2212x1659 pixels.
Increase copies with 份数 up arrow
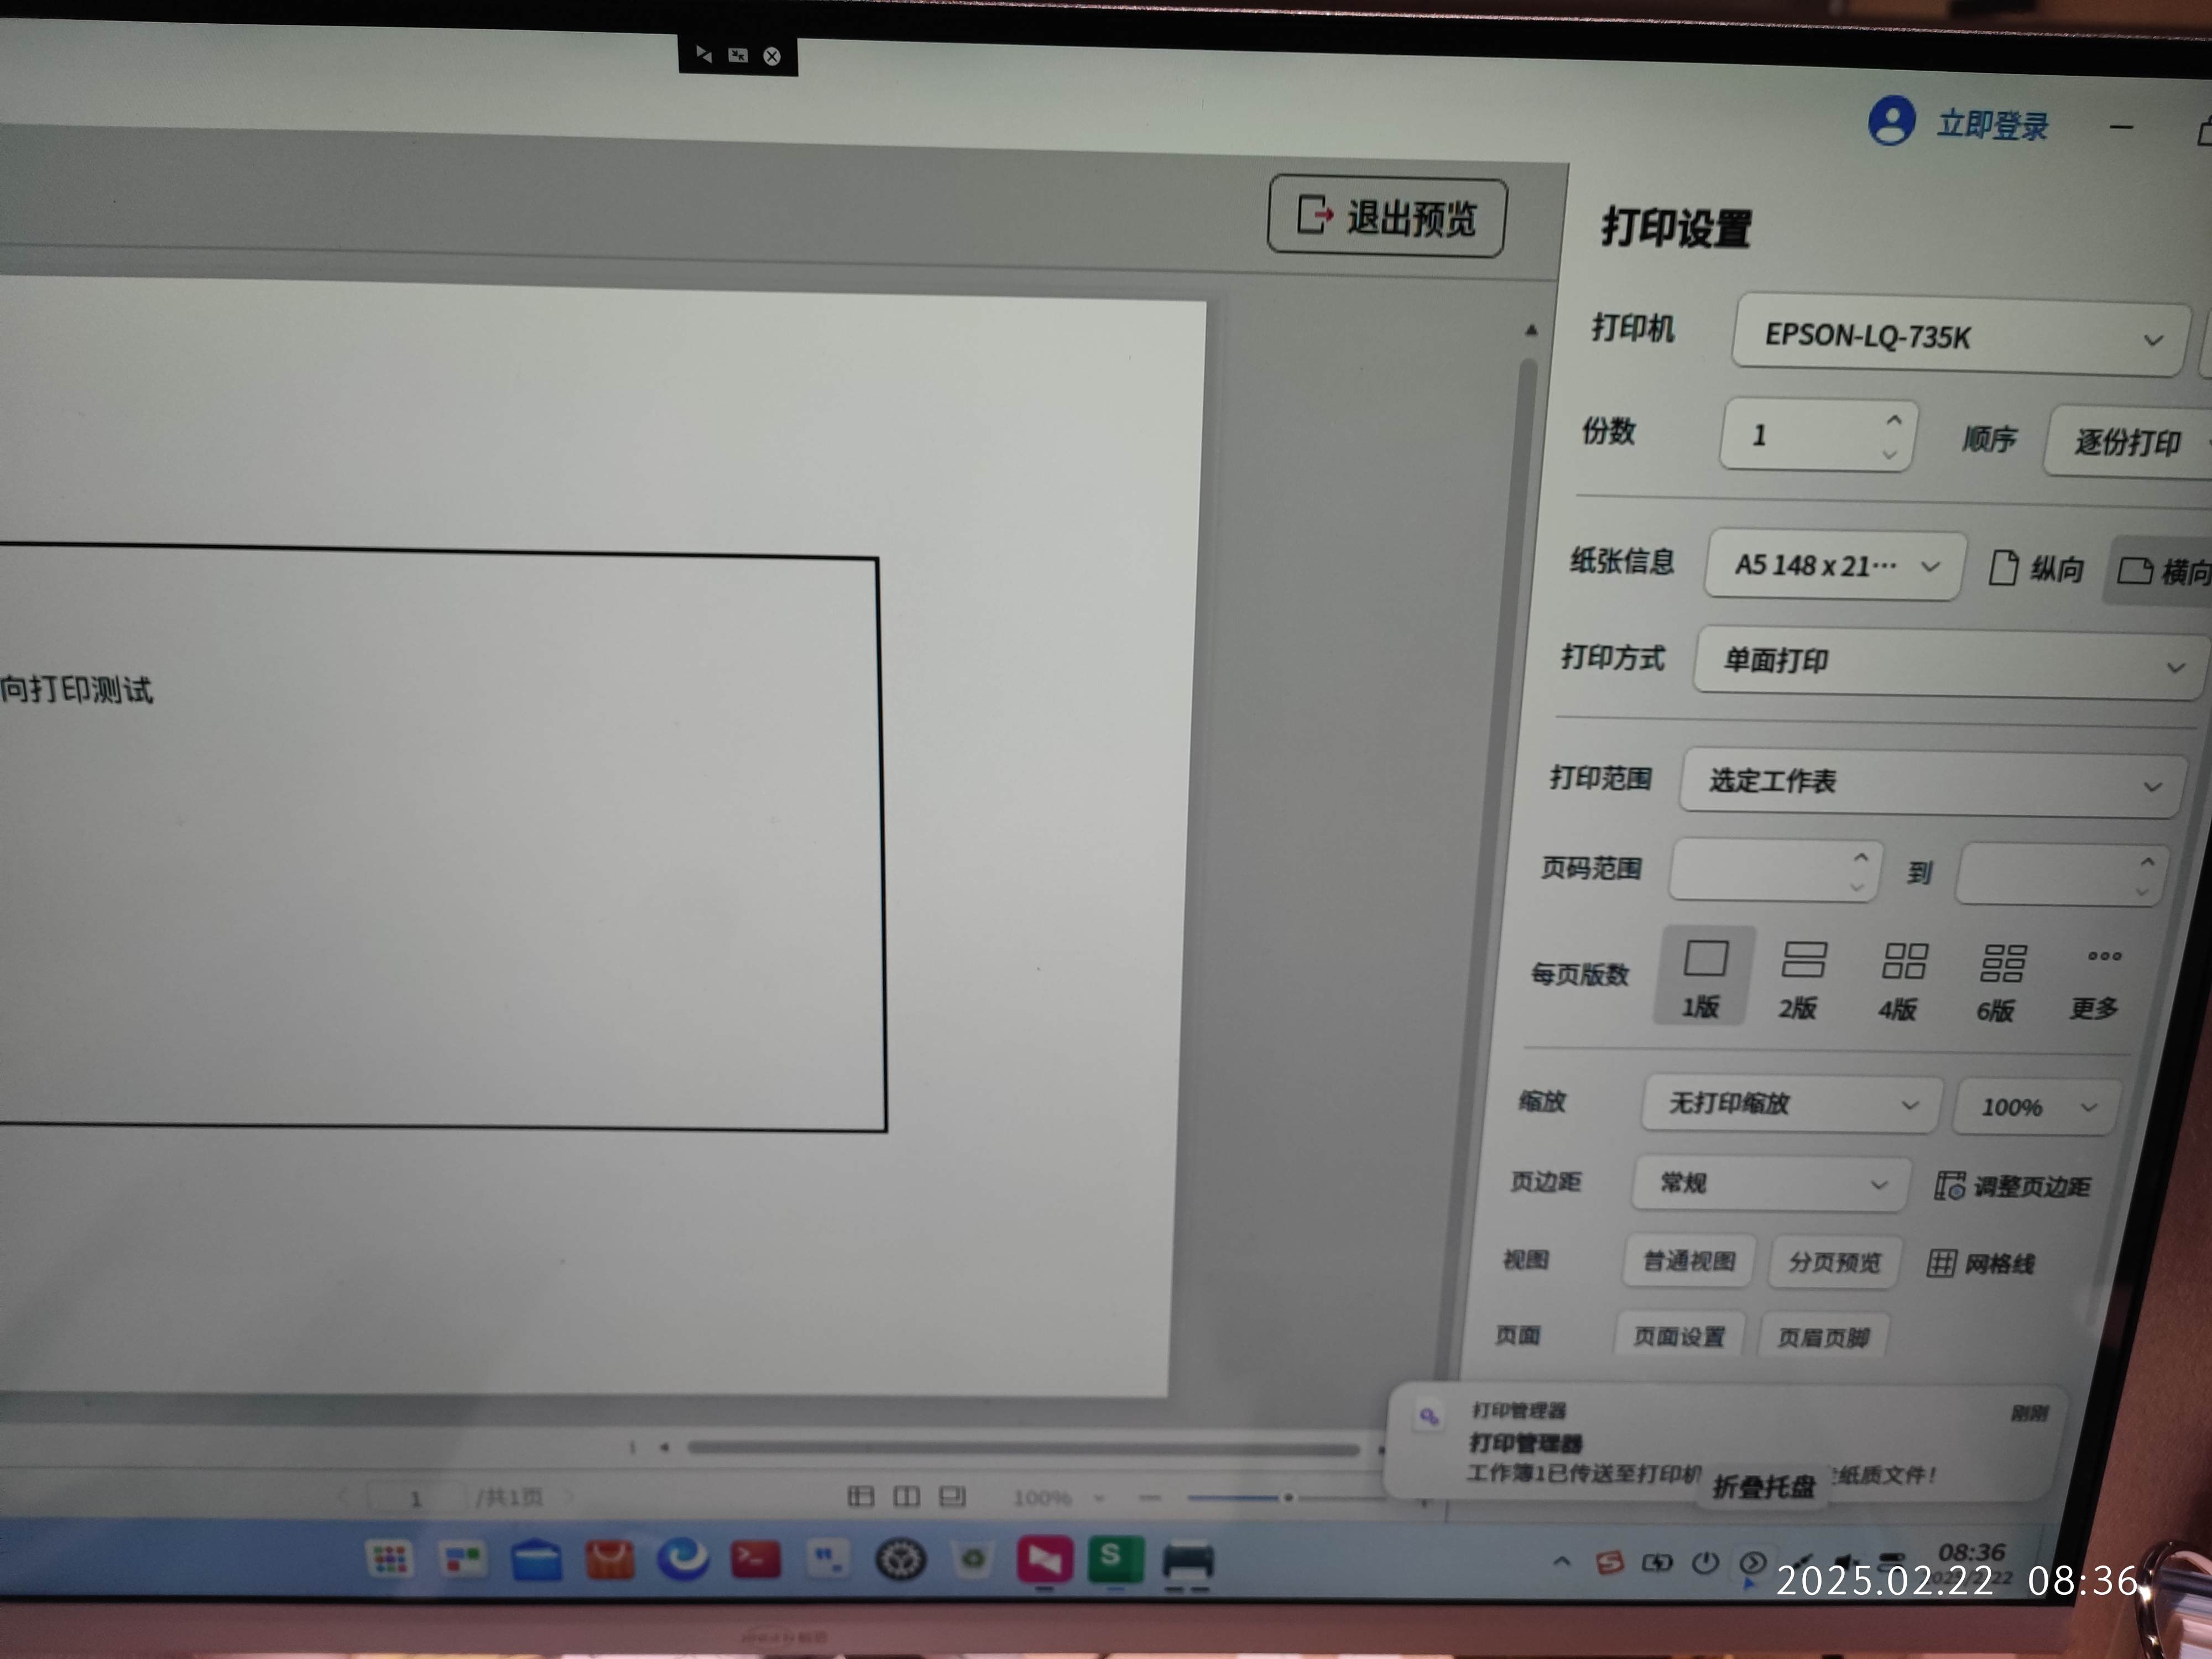[x=1893, y=421]
